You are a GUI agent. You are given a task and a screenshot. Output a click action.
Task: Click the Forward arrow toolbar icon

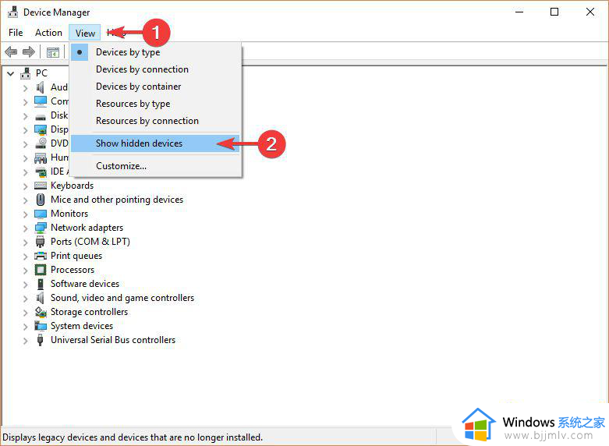point(29,51)
